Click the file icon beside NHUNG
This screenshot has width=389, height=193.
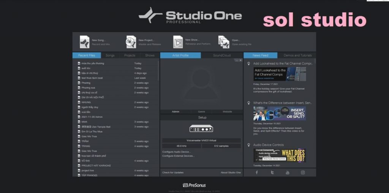79,102
